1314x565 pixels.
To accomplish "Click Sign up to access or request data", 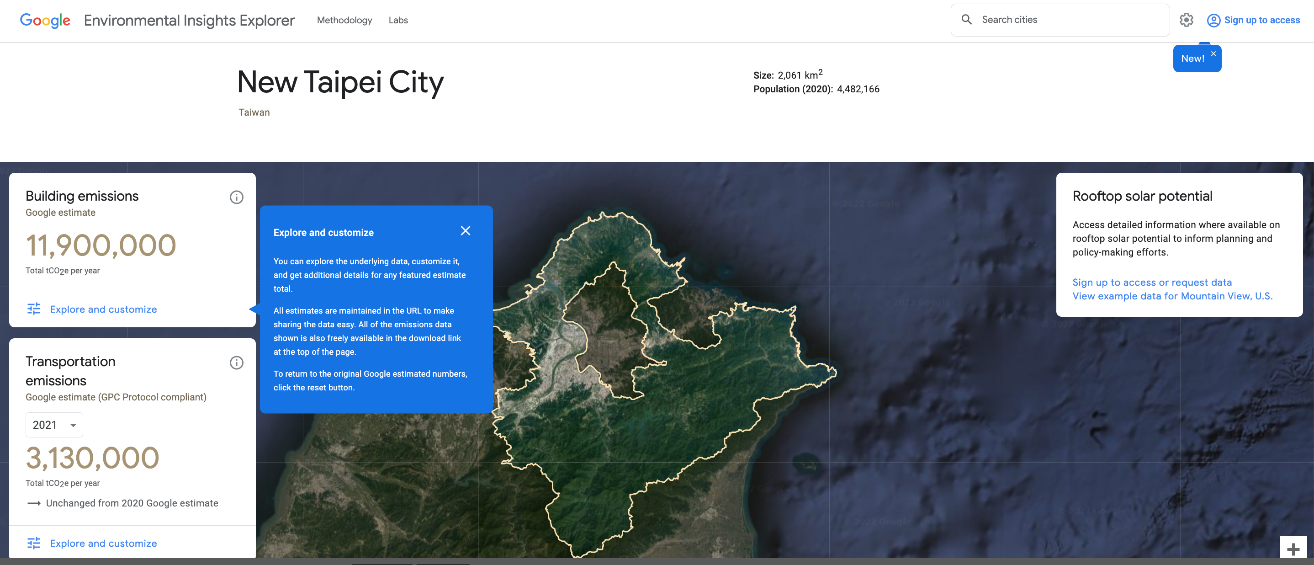I will coord(1152,283).
